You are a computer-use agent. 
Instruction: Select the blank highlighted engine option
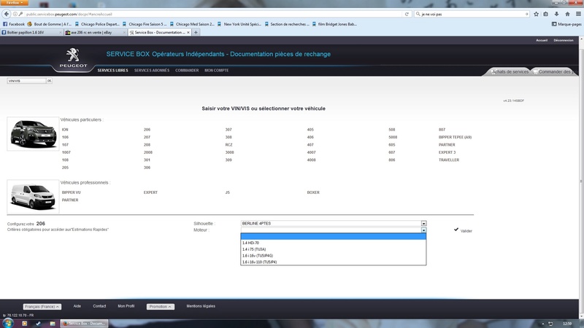pyautogui.click(x=334, y=236)
